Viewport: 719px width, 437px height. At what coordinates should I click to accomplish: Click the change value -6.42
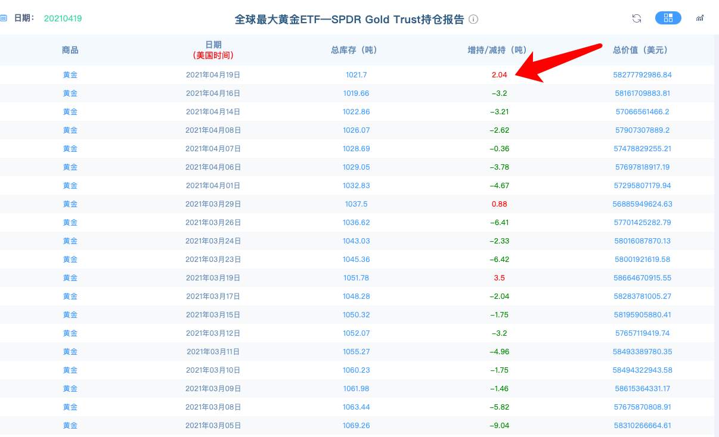[x=500, y=260]
